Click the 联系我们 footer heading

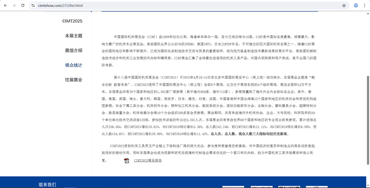point(47,184)
